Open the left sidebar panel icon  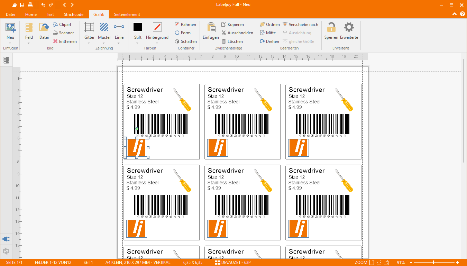tap(6, 60)
